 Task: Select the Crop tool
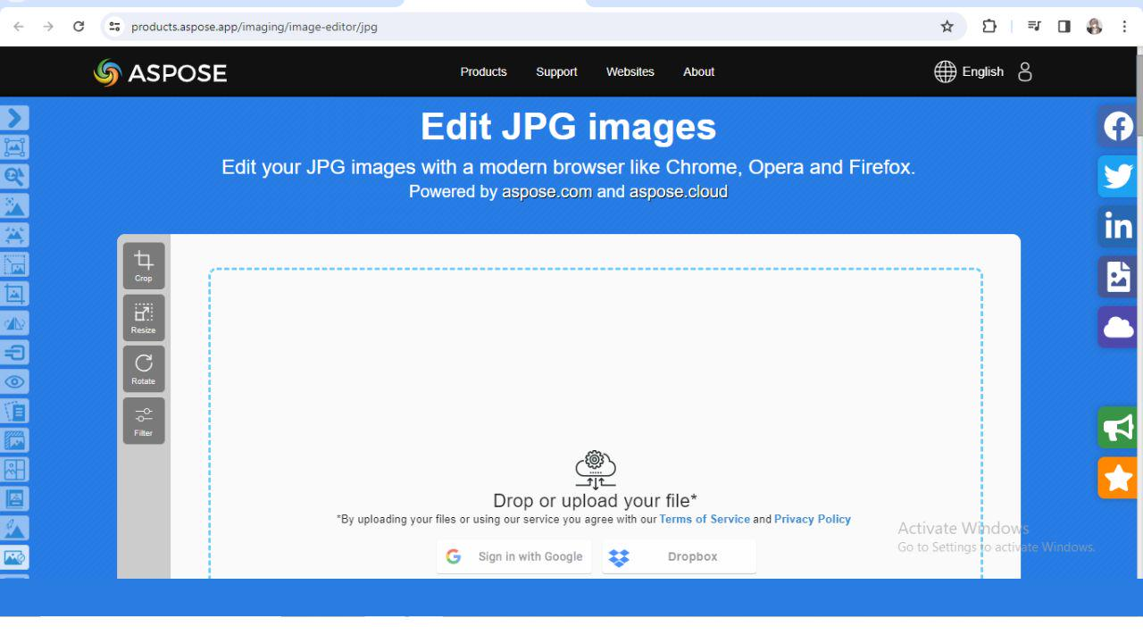[x=144, y=266]
